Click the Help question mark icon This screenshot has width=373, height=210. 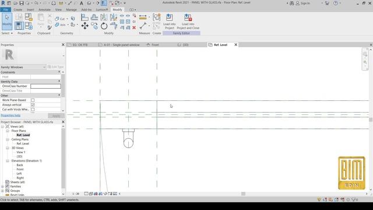336,3
